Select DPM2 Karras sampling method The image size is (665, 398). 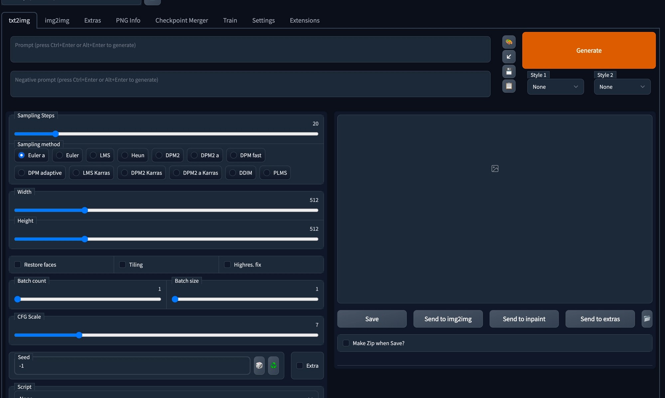(x=141, y=173)
